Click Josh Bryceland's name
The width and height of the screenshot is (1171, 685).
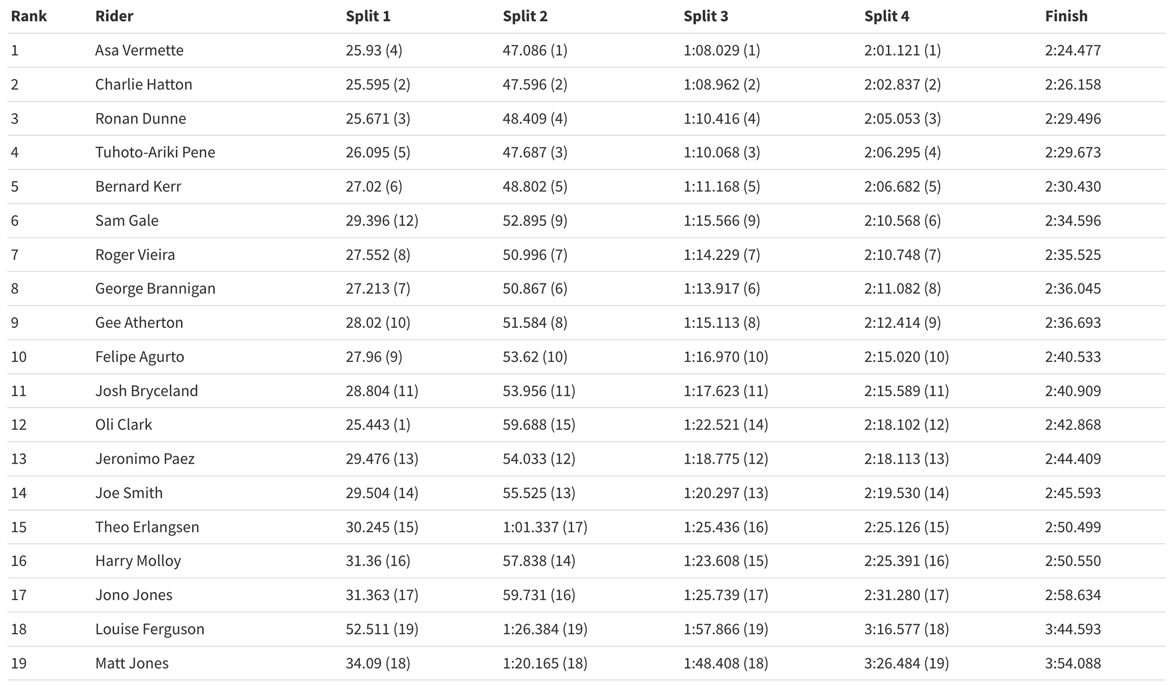tap(146, 391)
